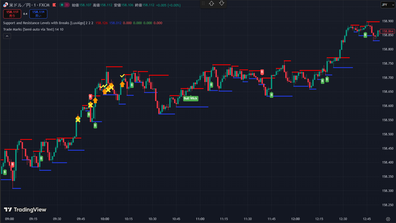This screenshot has width=396, height=223.
Task: Click the 11:00 mark on time axis
Action: (x=200, y=219)
